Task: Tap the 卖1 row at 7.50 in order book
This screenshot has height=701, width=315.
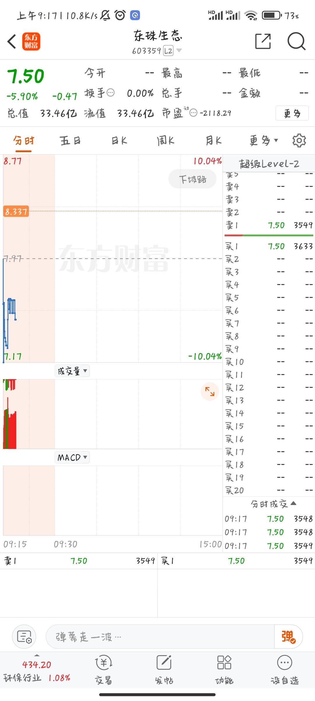Action: pos(269,225)
